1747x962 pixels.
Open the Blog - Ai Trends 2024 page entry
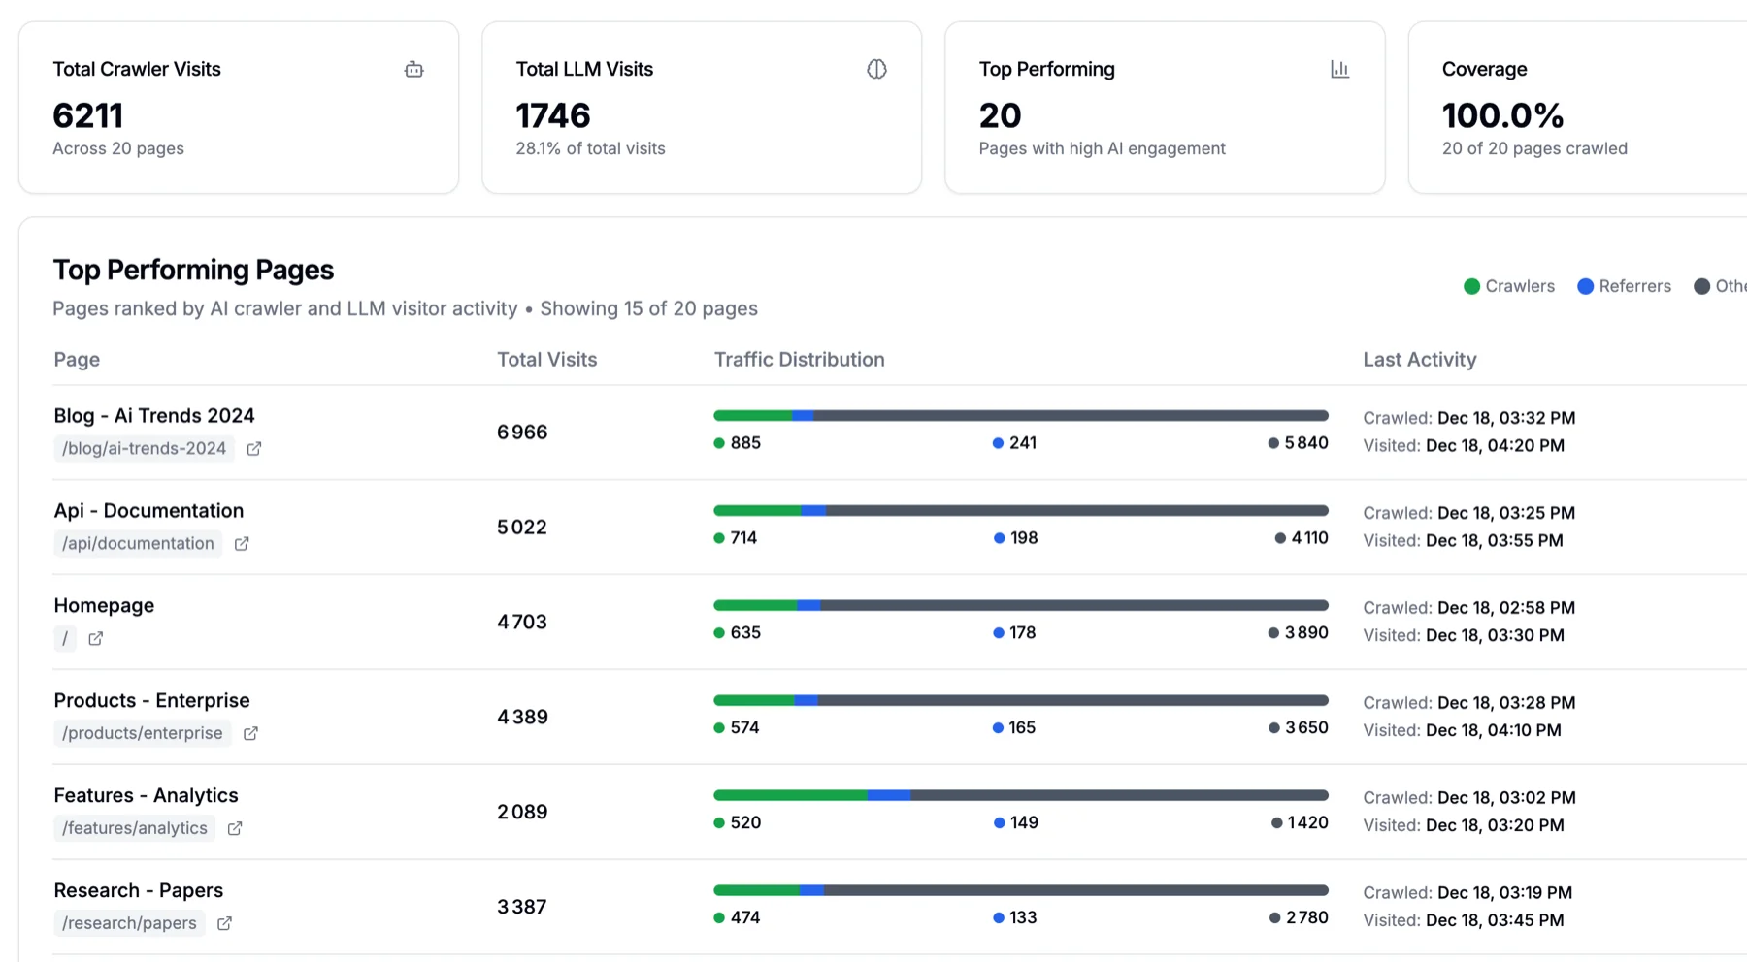[153, 415]
